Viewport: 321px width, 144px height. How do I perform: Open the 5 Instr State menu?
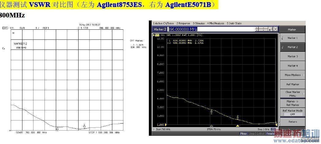point(234,24)
